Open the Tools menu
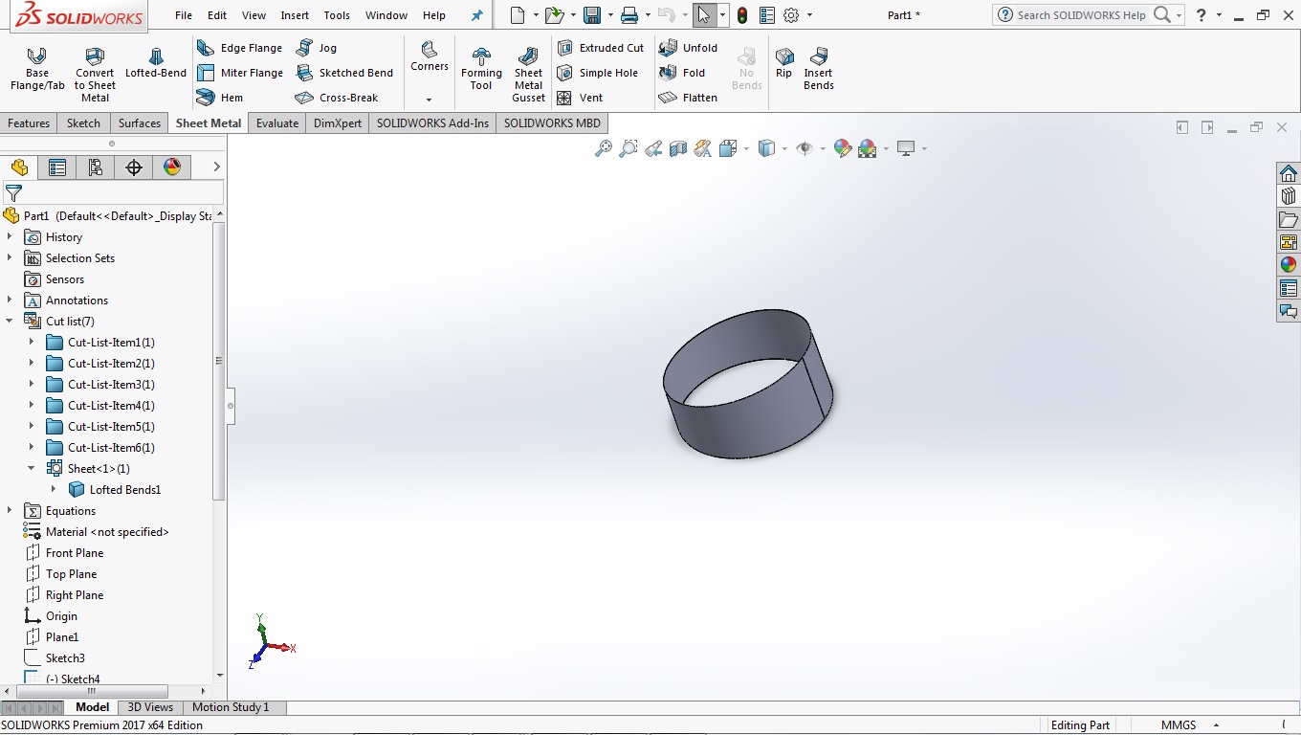 [337, 15]
